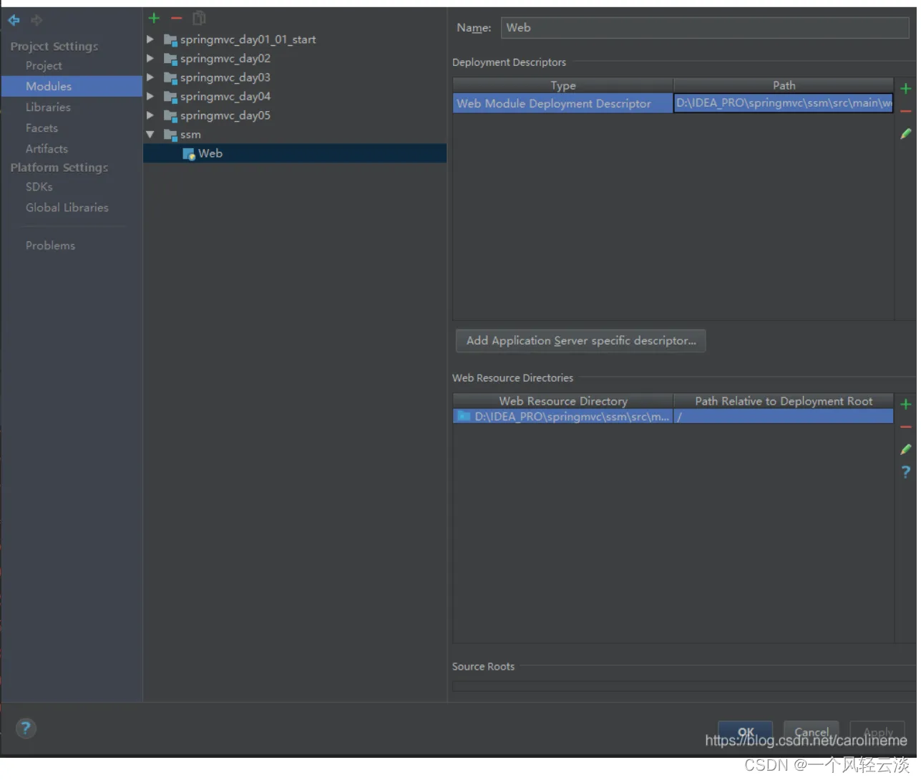Click the '/' relative path cell
Image resolution: width=921 pixels, height=780 pixels.
click(784, 417)
